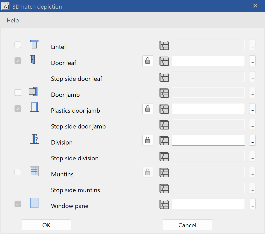Click the Door jamb element icon
The height and width of the screenshot is (234, 265).
33,92
